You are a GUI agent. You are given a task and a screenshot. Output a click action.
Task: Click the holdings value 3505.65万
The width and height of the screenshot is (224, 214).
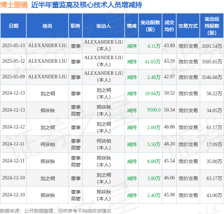(x=212, y=62)
